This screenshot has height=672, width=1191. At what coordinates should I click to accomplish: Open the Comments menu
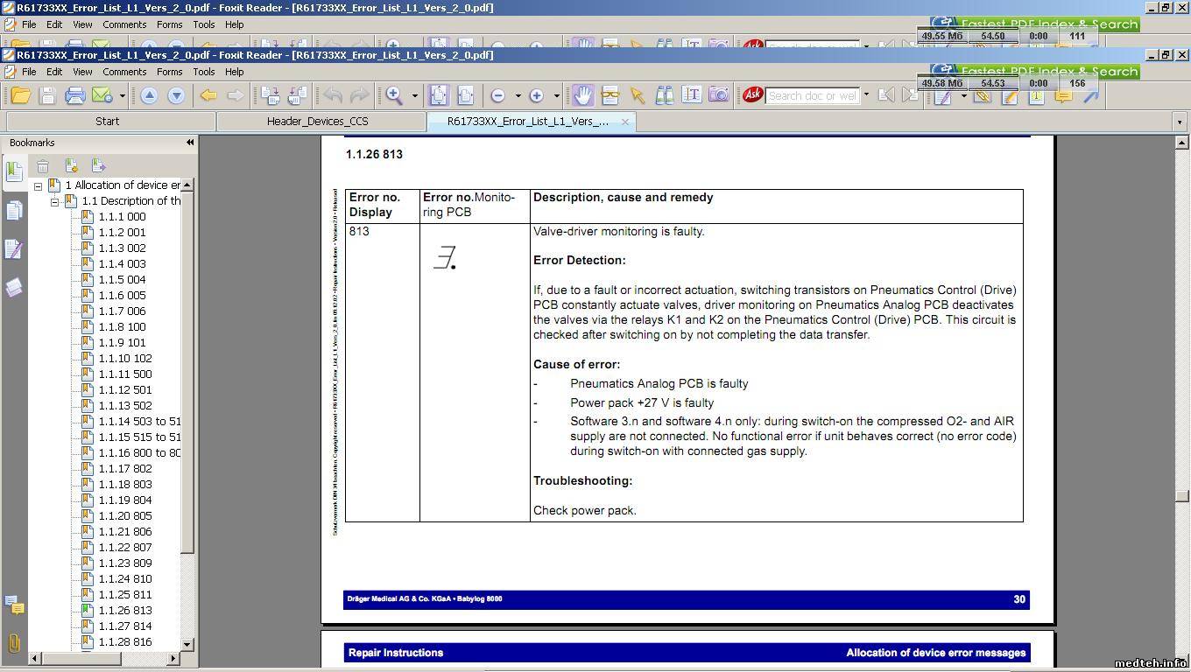[x=124, y=72]
